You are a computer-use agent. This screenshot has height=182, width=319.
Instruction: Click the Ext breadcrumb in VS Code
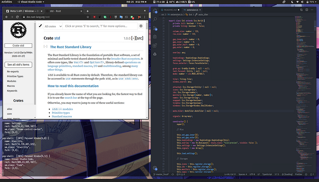(x=189, y=15)
